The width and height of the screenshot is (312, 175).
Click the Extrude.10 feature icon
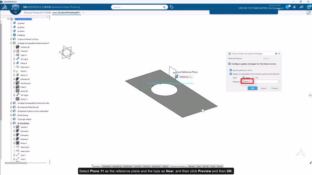(x=18, y=79)
